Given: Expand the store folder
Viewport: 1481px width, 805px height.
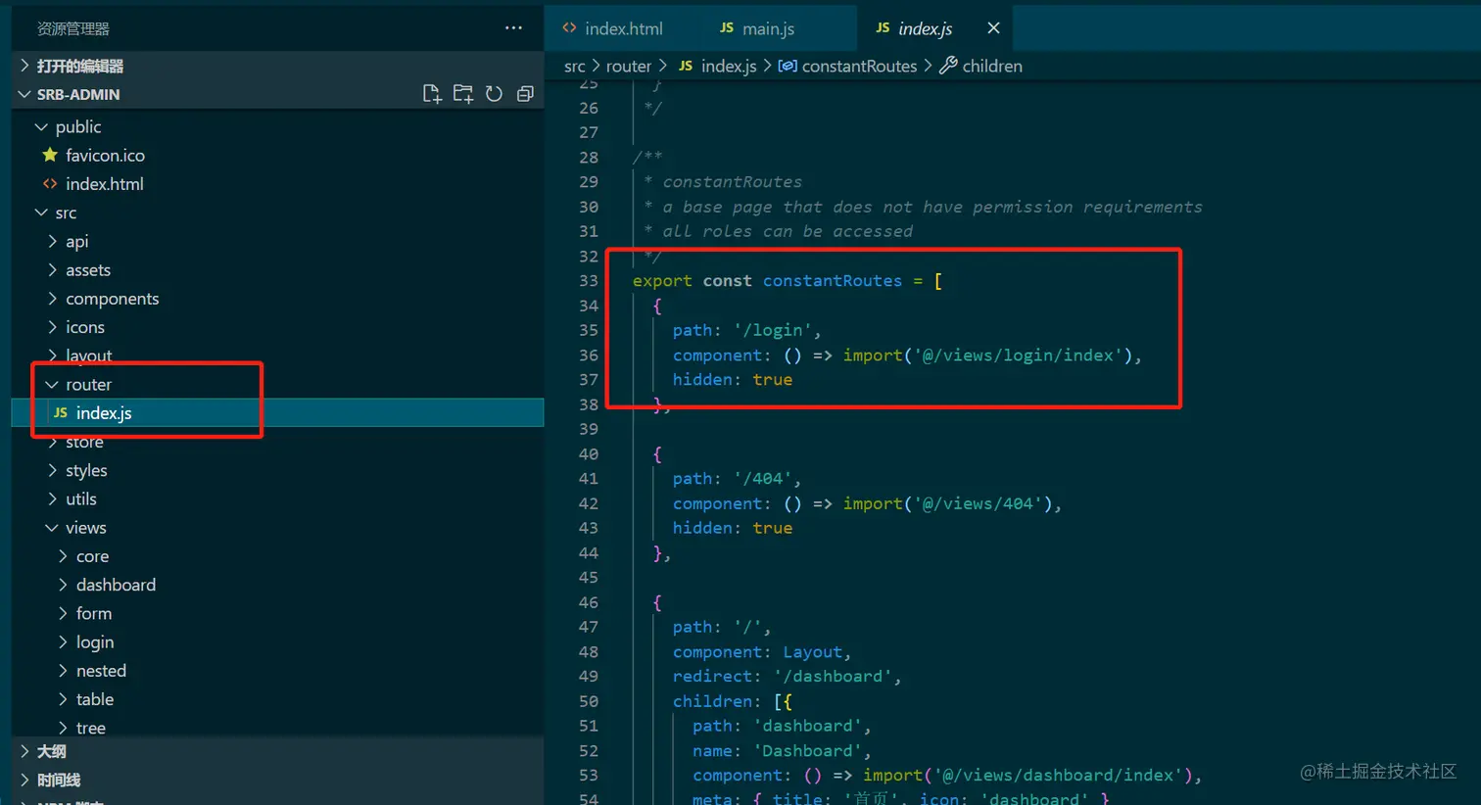Looking at the screenshot, I should [277, 442].
